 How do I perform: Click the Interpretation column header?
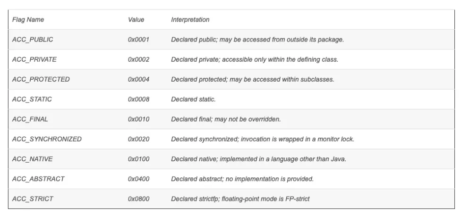190,20
